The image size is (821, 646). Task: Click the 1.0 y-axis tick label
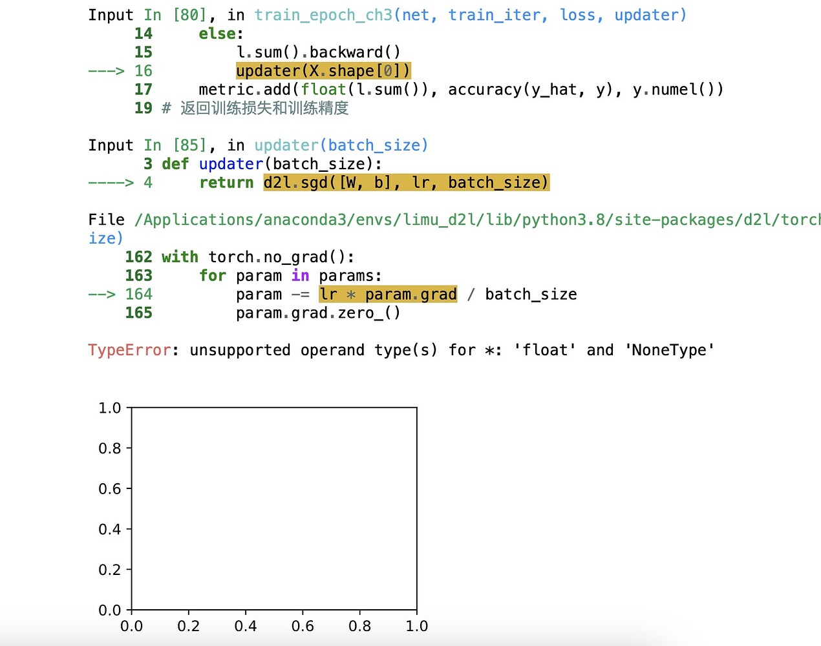click(110, 408)
